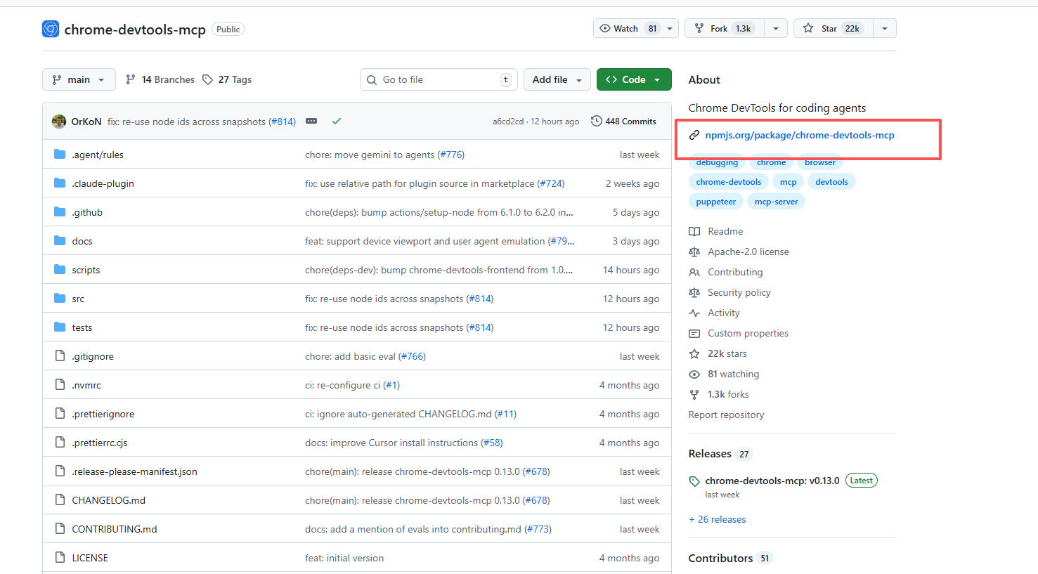
Task: Open the .release-please-manifest.json file
Action: (134, 471)
